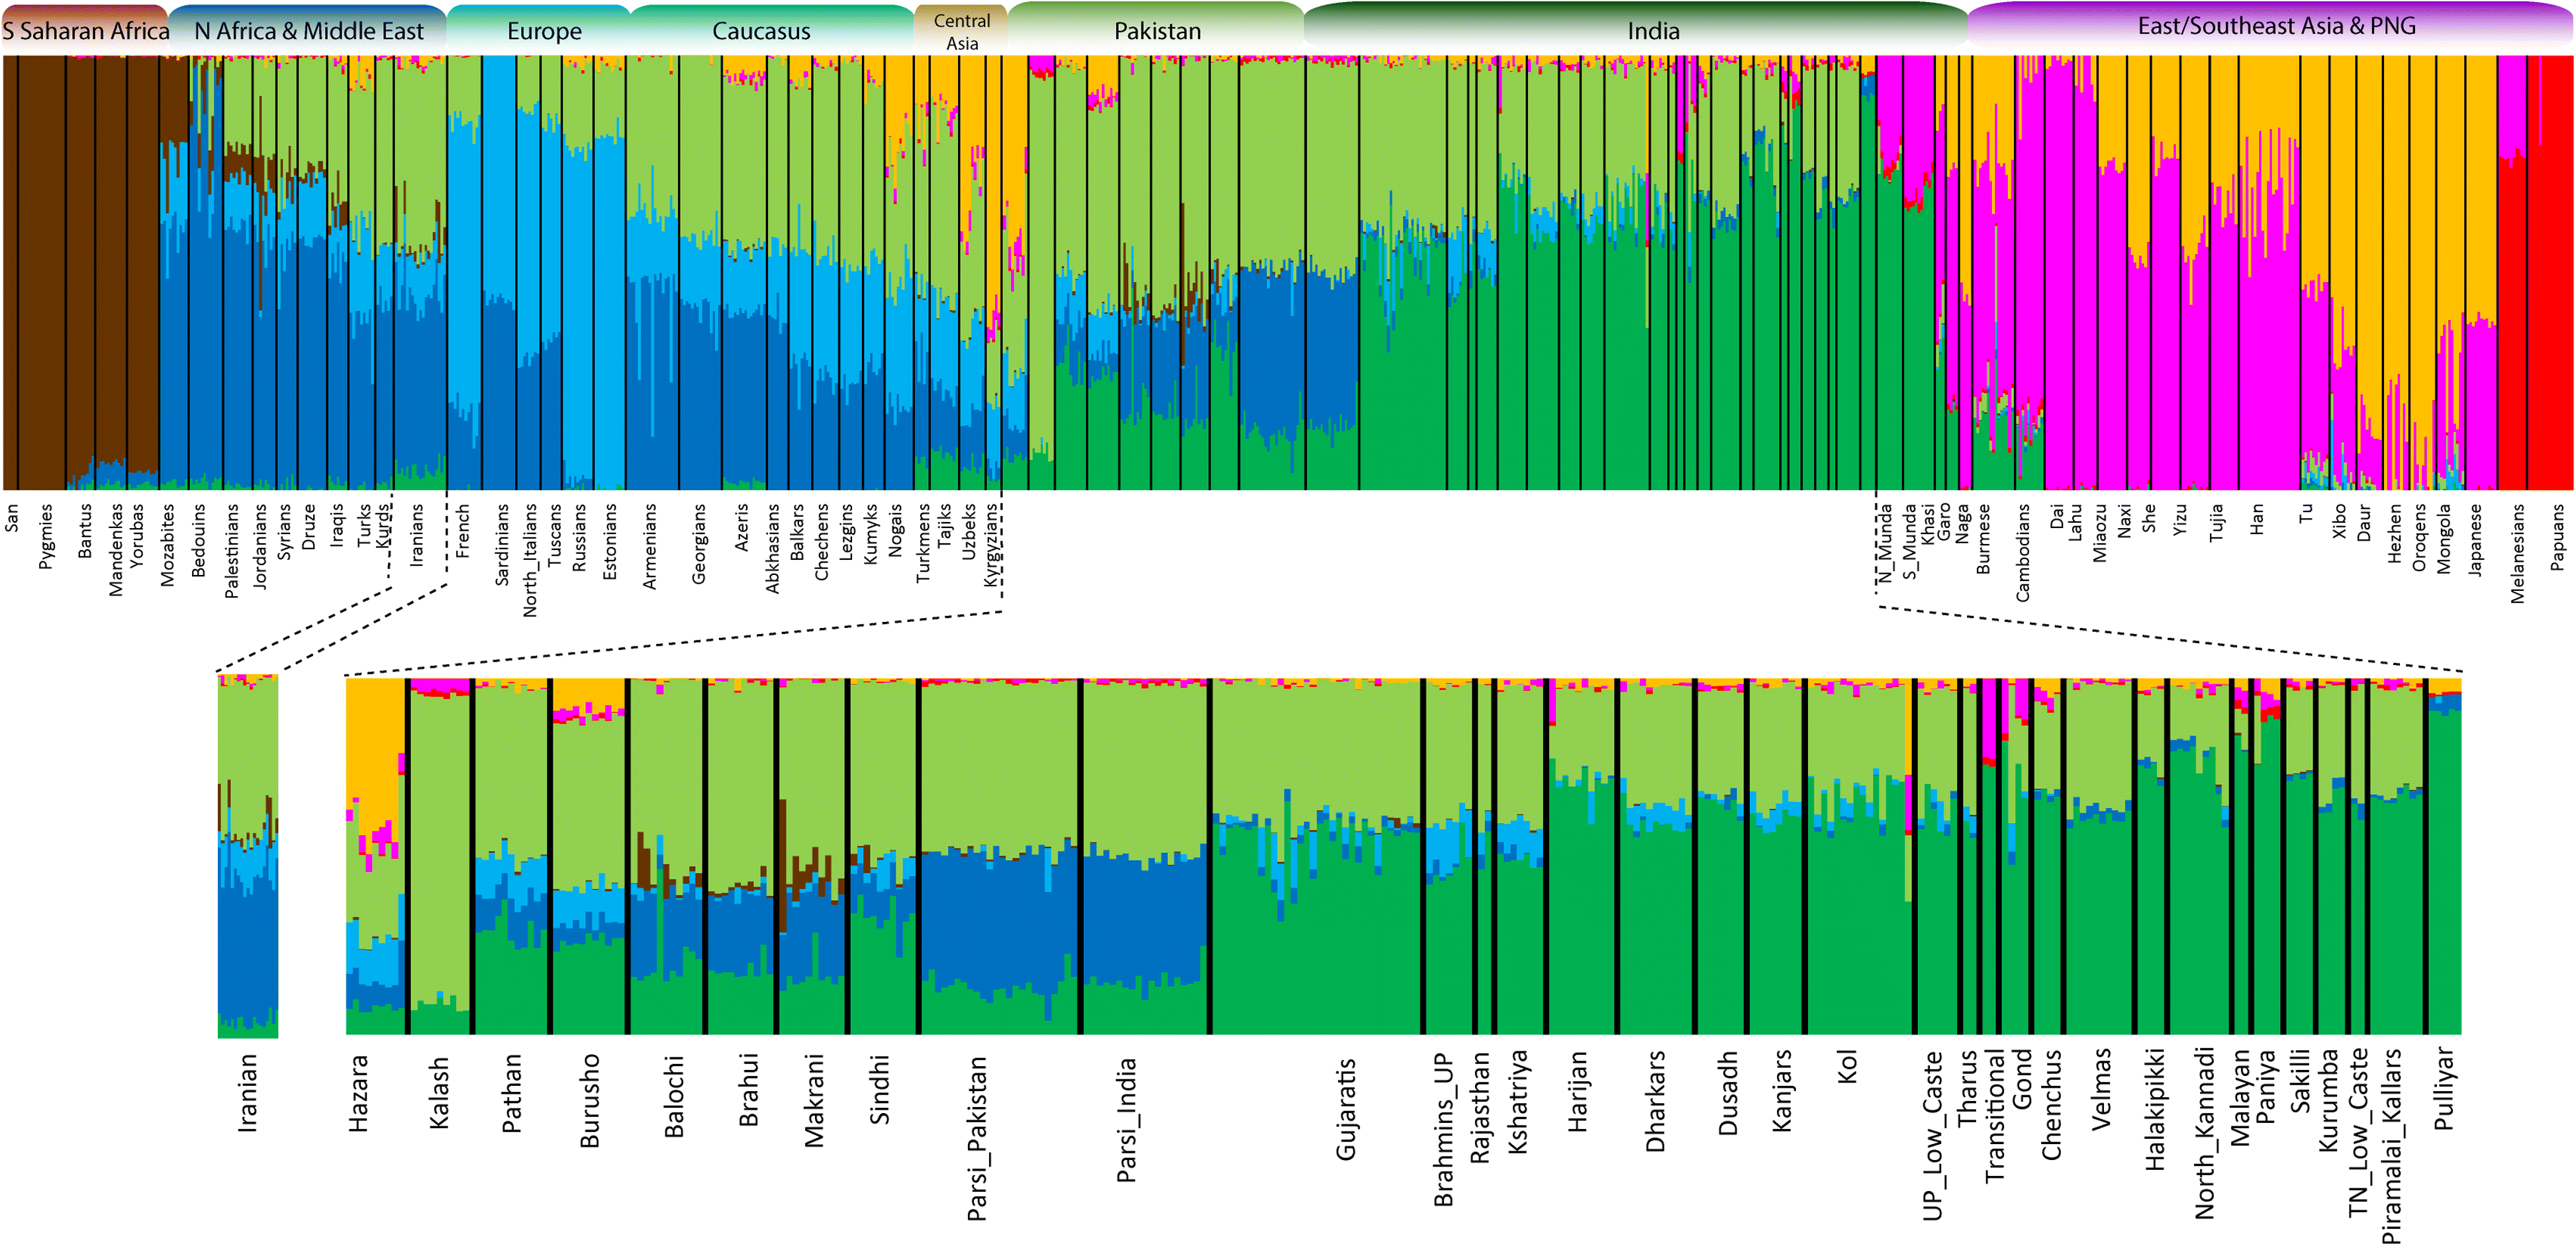Click the 'Japanese' population label
2576x1246 pixels.
(2475, 539)
